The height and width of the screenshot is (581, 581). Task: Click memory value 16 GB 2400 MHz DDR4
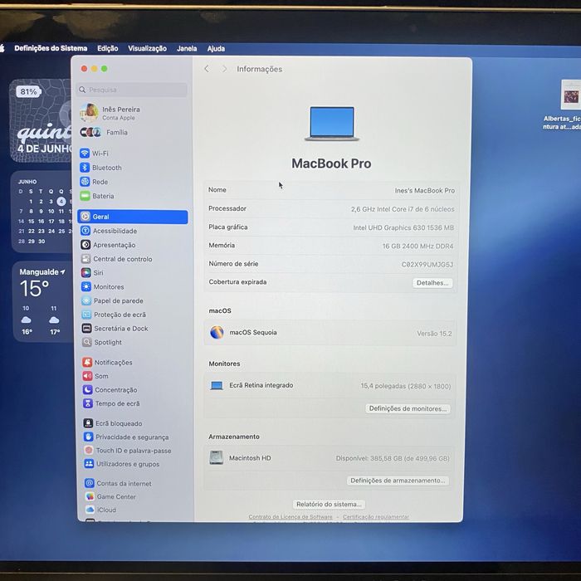point(417,246)
